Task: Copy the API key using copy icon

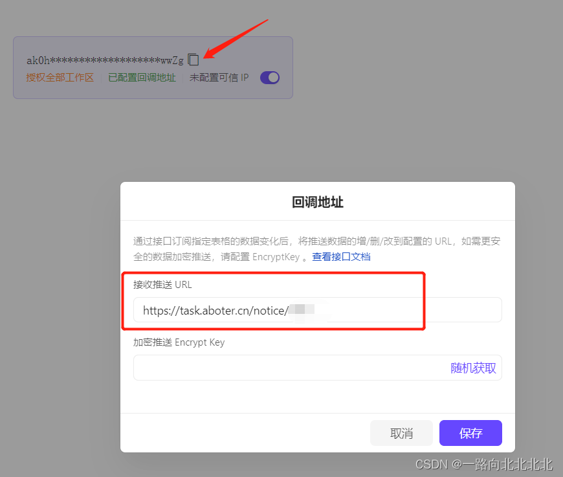Action: click(193, 59)
